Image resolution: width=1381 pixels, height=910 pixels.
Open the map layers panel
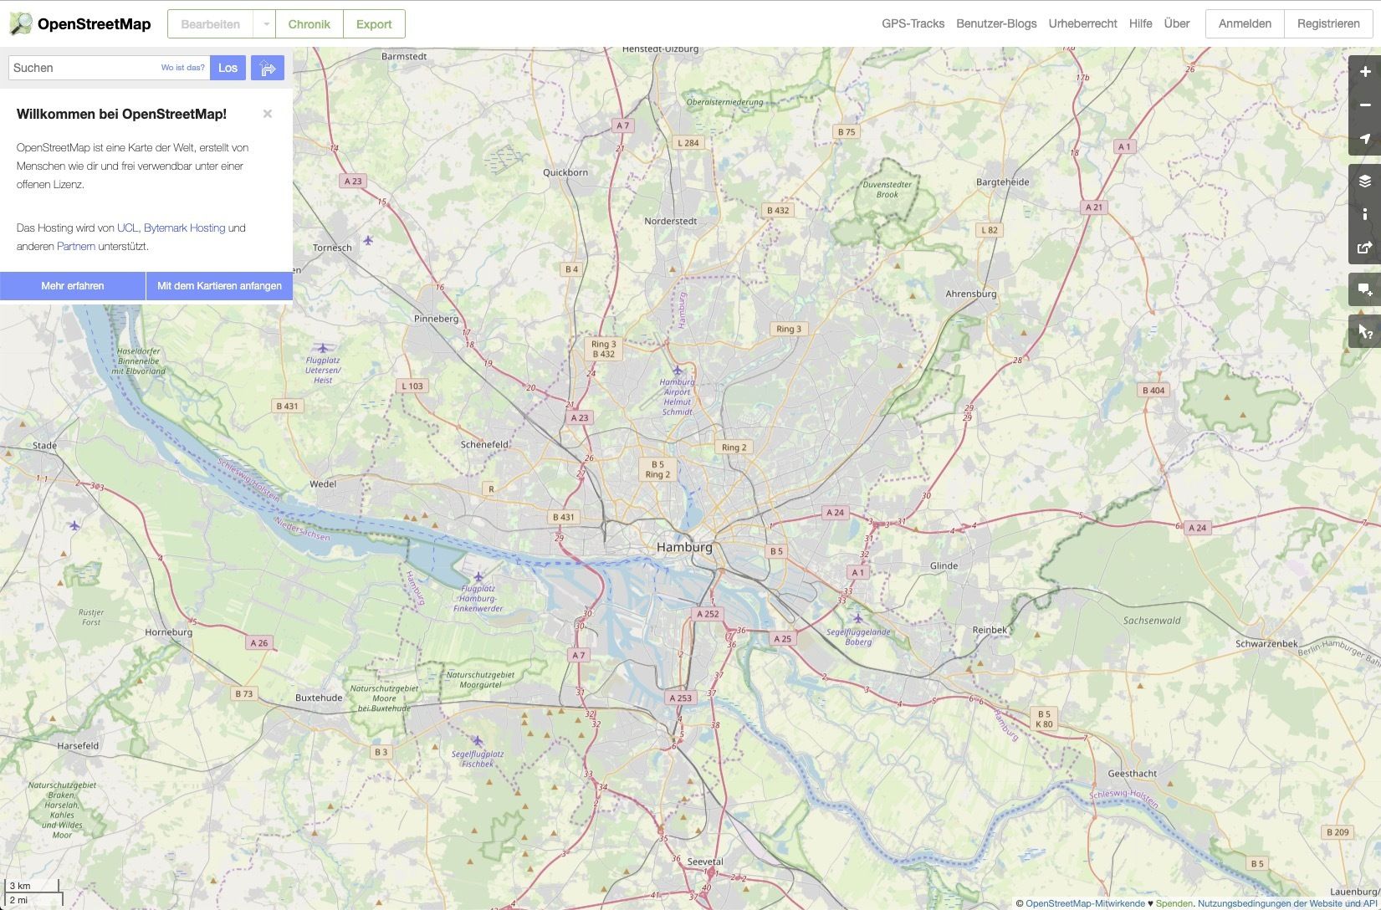click(1365, 181)
